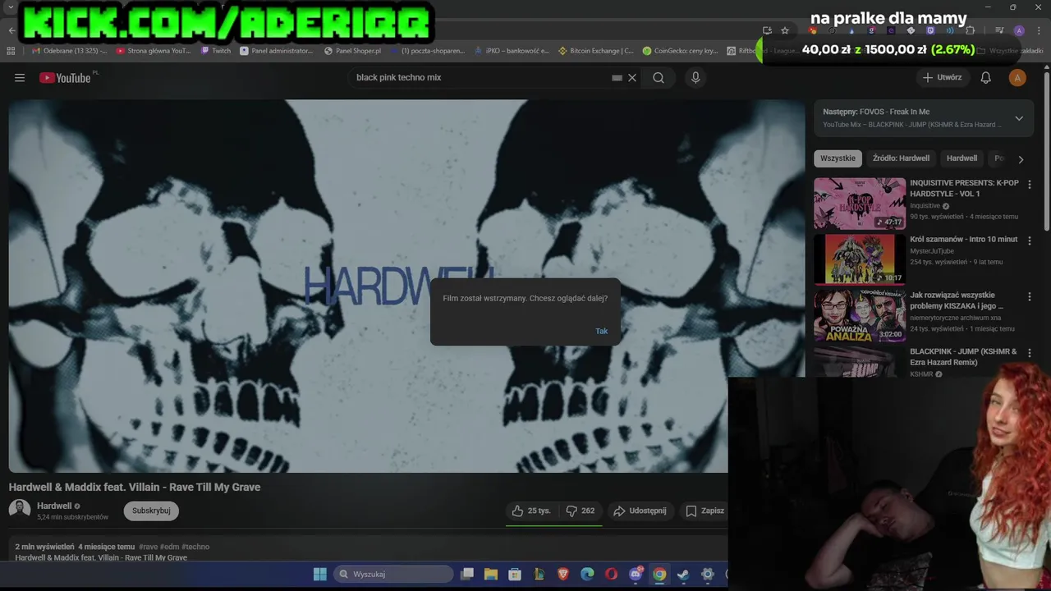This screenshot has width=1051, height=591.
Task: Click the Utwórz create button
Action: point(942,78)
